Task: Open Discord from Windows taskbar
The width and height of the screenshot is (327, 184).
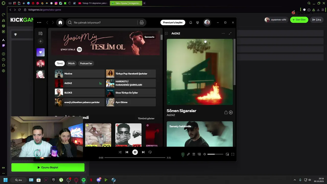Action: [x=99, y=180]
